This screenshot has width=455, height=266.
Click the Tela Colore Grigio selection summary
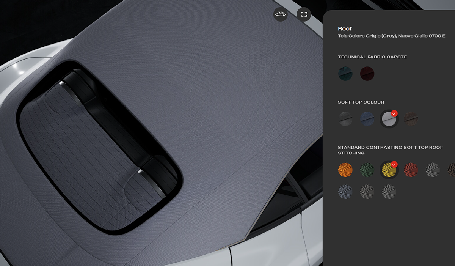(391, 36)
